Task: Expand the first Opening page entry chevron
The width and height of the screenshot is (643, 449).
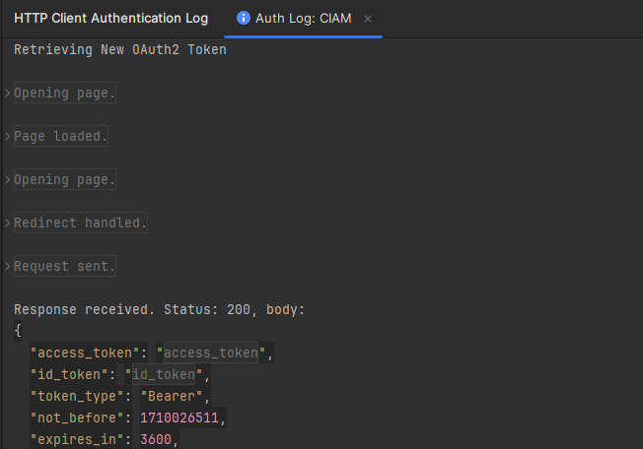Action: [x=7, y=93]
